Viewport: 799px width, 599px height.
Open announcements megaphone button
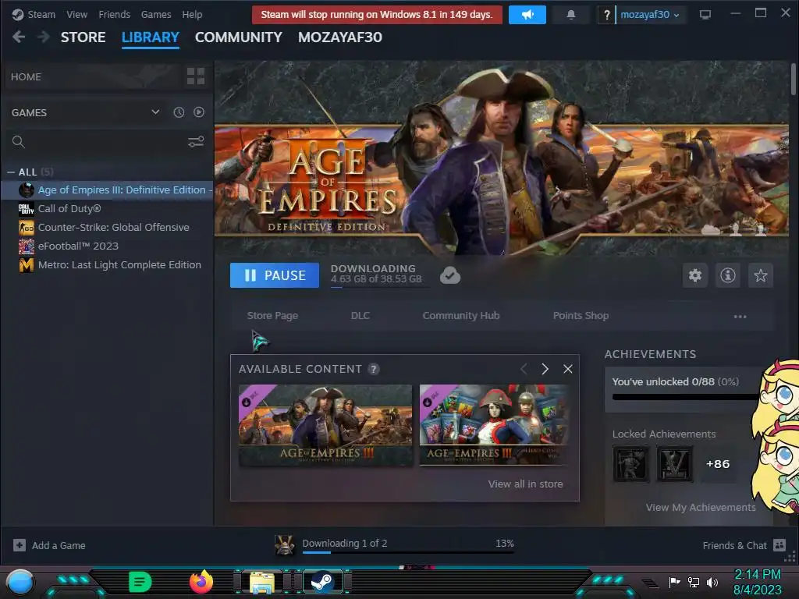pyautogui.click(x=527, y=15)
